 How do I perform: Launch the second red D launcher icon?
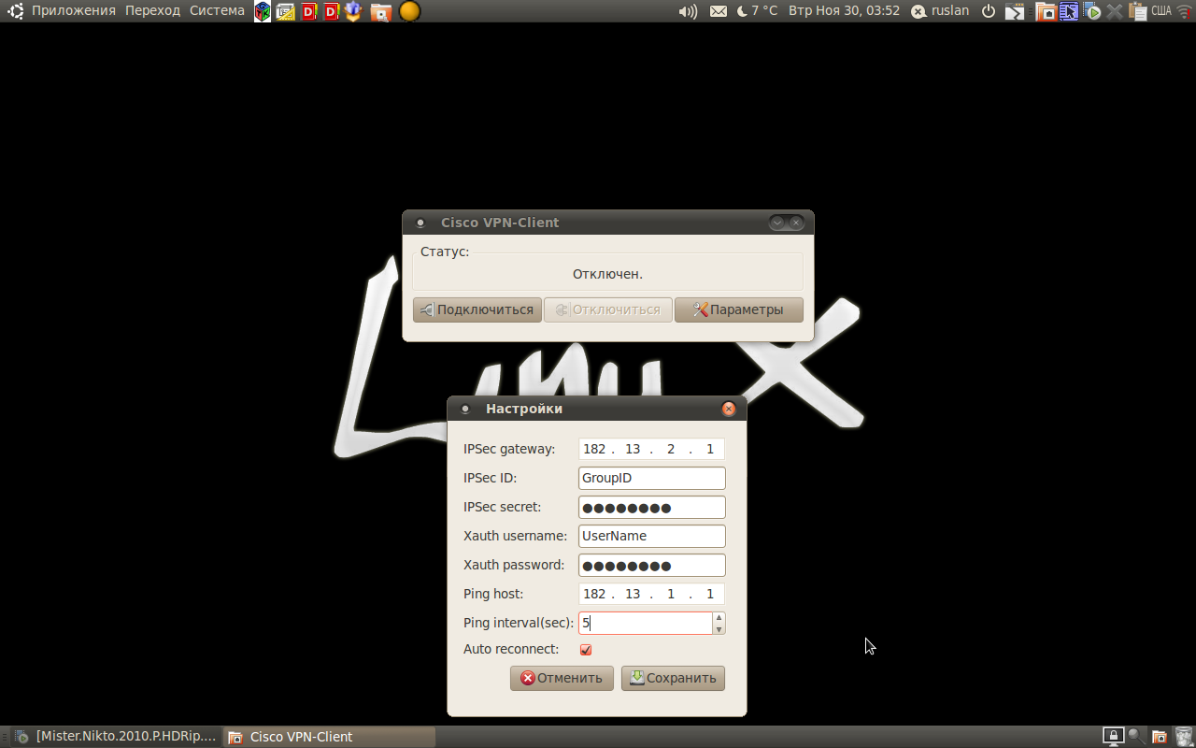point(331,11)
